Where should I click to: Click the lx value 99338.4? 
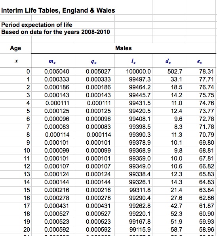(x=140, y=174)
